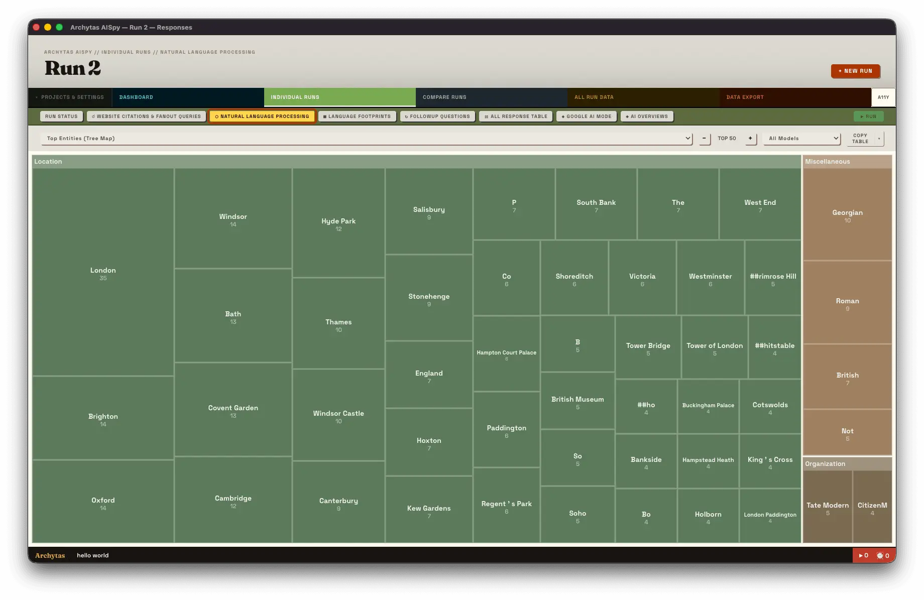The image size is (924, 600).
Task: Select the Shoreditch treemap tile
Action: pos(574,278)
